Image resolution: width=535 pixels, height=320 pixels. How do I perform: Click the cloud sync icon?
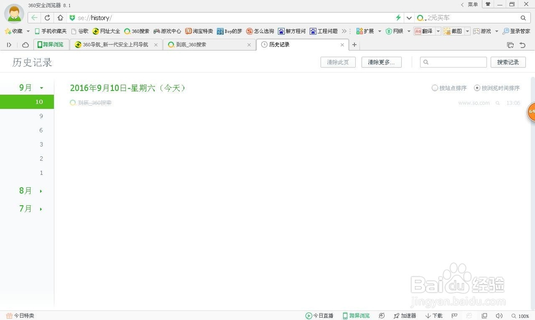tap(25, 45)
